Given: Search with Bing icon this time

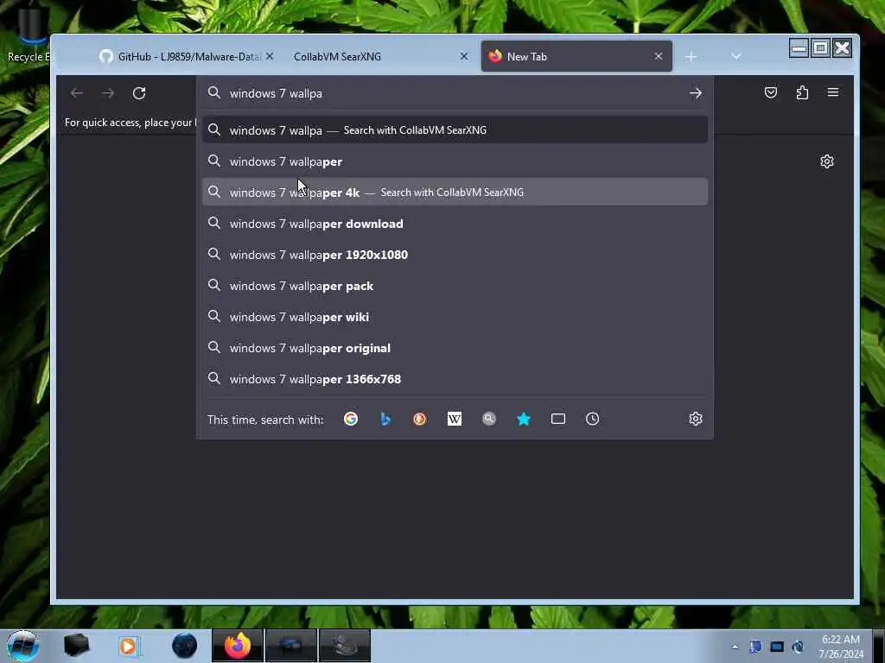Looking at the screenshot, I should (385, 419).
